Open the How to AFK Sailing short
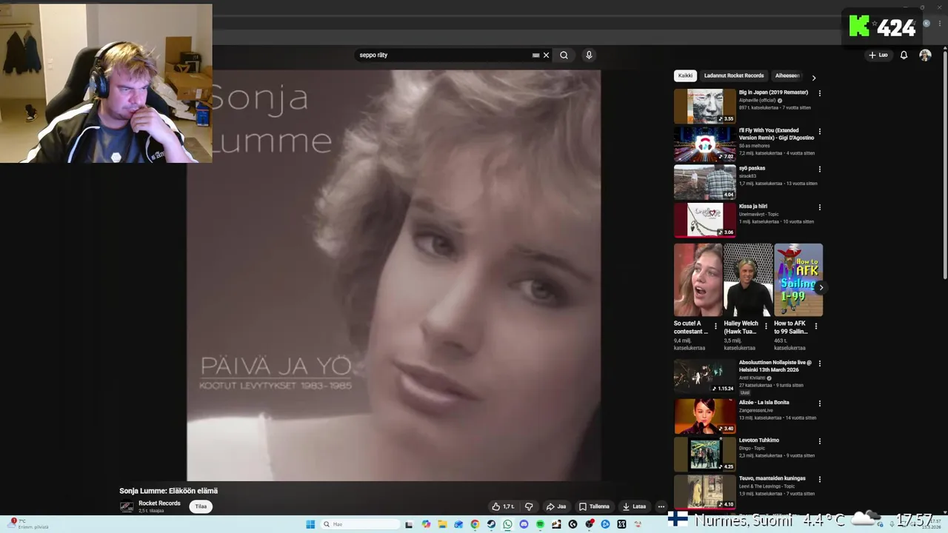948x533 pixels. coord(798,280)
